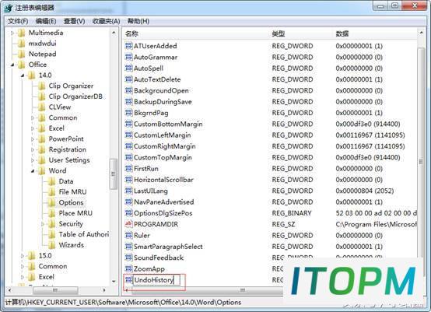The height and width of the screenshot is (312, 431).
Task: Click the DWORD icon beside AutoGrammar
Action: [x=128, y=57]
